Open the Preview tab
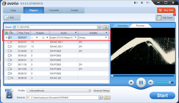 click(x=140, y=26)
